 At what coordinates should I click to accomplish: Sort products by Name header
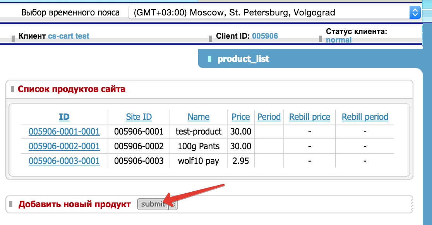(199, 117)
